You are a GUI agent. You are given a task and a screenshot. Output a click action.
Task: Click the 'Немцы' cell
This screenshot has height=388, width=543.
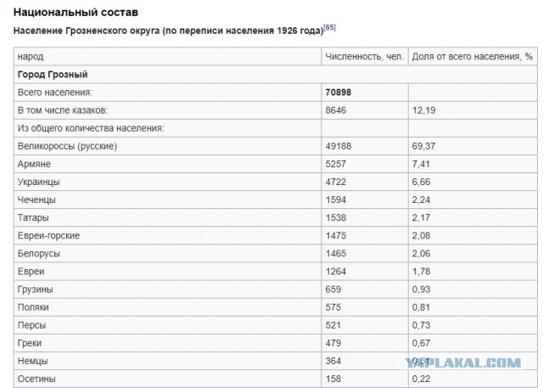pyautogui.click(x=167, y=361)
